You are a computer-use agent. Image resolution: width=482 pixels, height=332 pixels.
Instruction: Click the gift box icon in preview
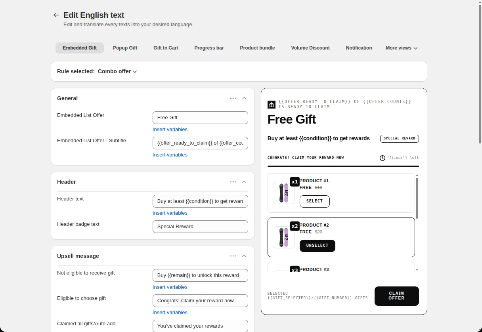[272, 105]
